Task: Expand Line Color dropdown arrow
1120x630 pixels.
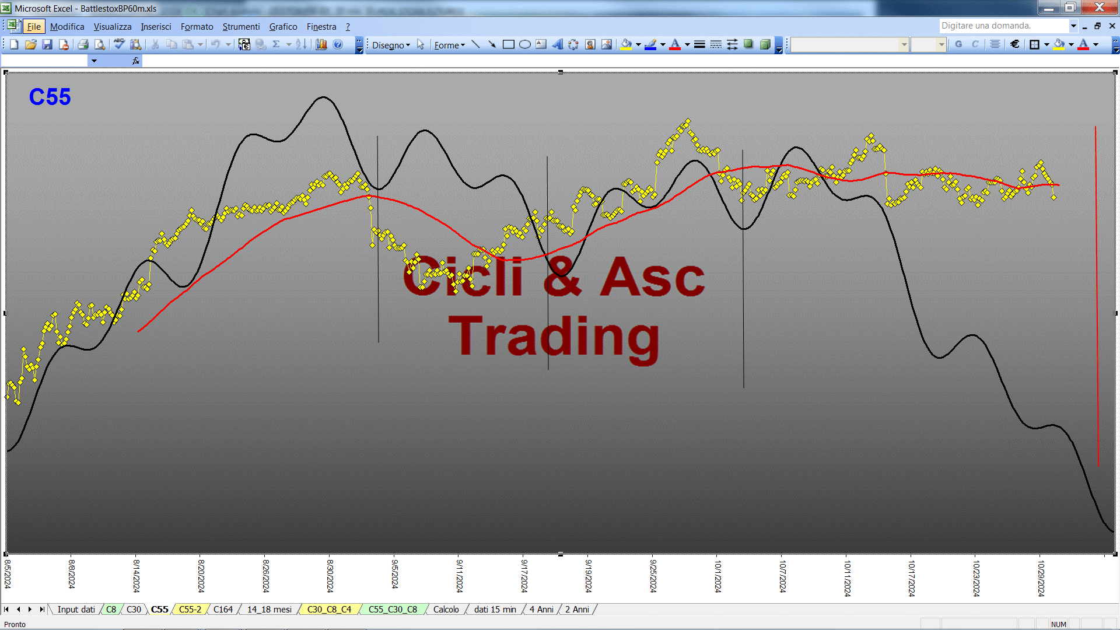Action: [663, 44]
